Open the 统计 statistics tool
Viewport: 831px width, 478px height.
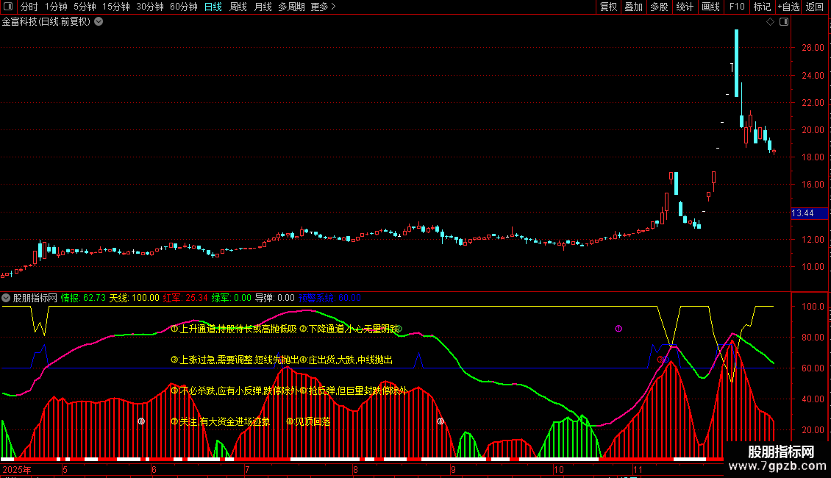(x=685, y=7)
